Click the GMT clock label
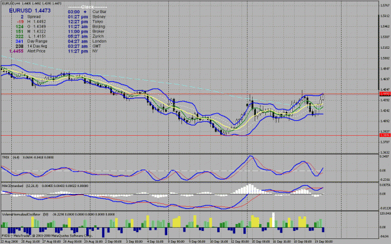The height and width of the screenshot is (244, 391). click(96, 46)
